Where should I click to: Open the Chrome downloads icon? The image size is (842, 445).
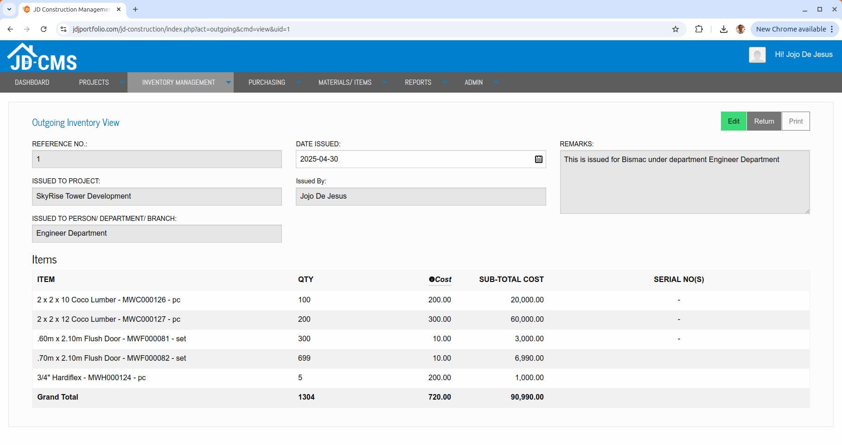(x=723, y=29)
